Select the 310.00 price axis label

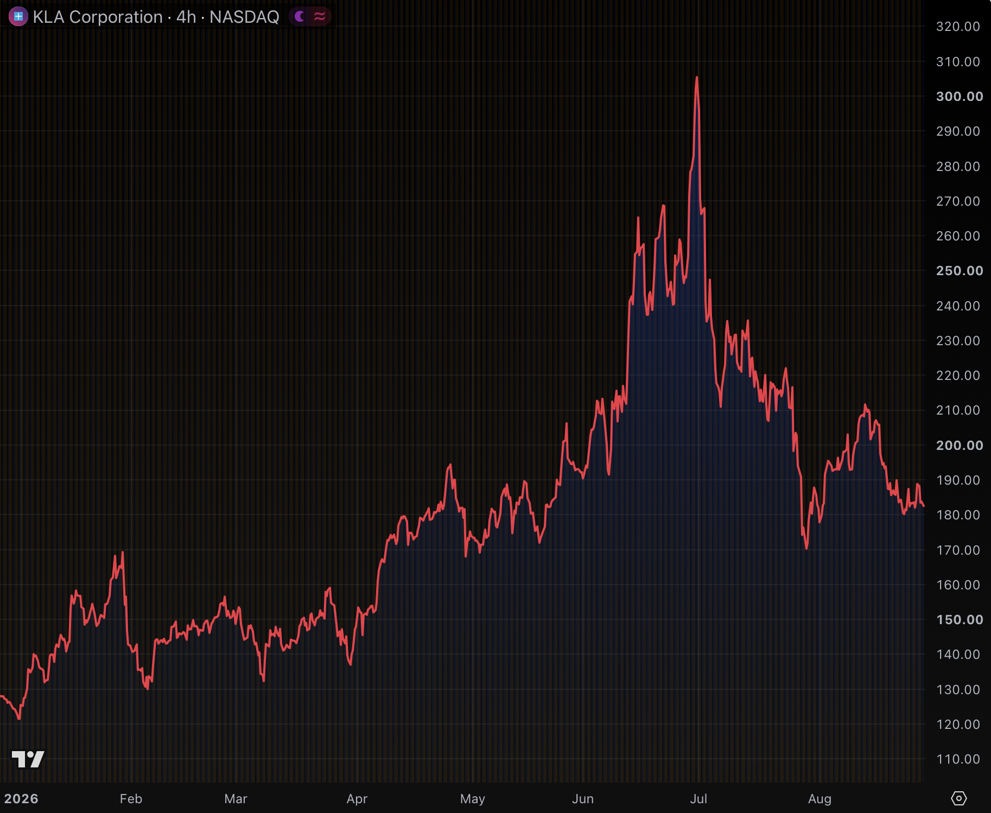pos(958,62)
